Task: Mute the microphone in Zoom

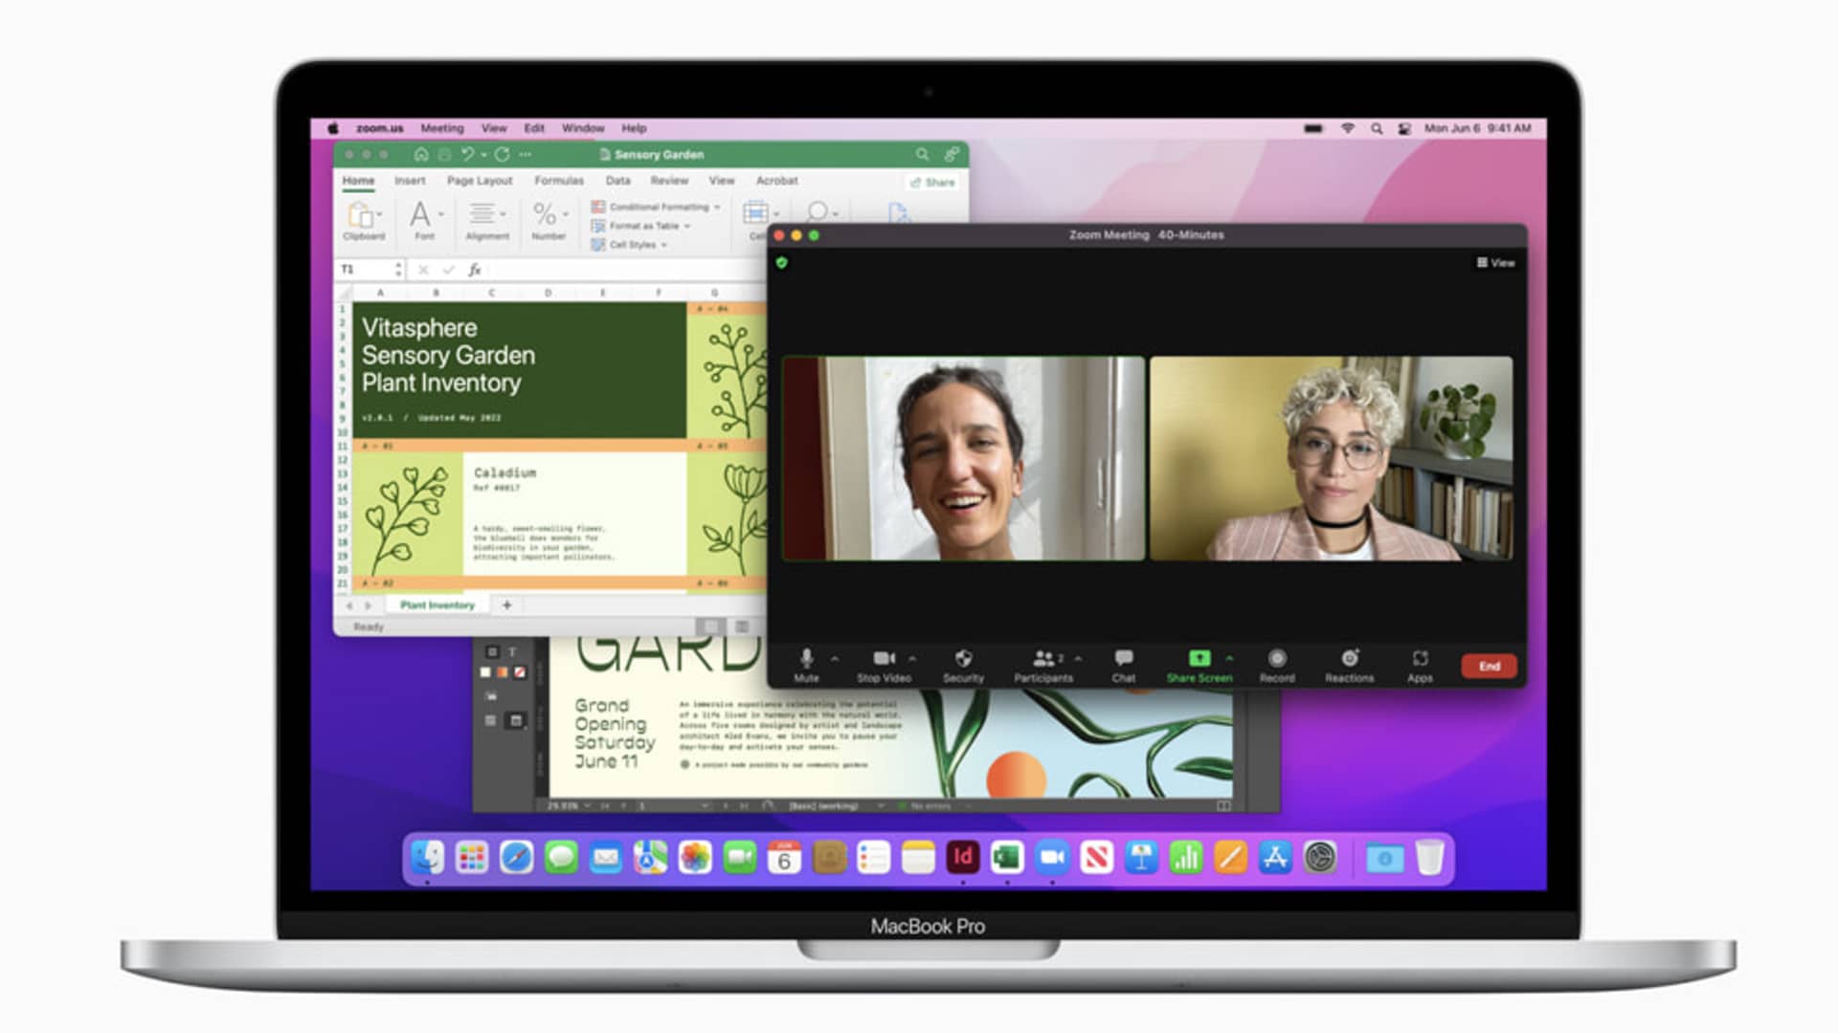Action: [x=806, y=665]
